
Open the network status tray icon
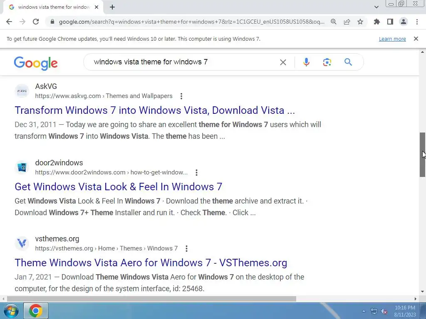tap(374, 311)
